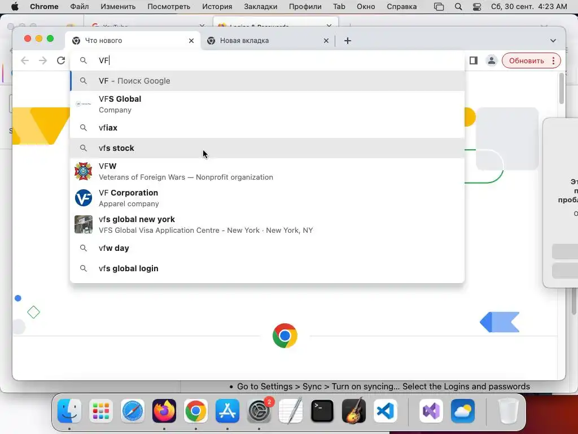Choose the VFS Global company suggestion
578x434 pixels.
267,104
